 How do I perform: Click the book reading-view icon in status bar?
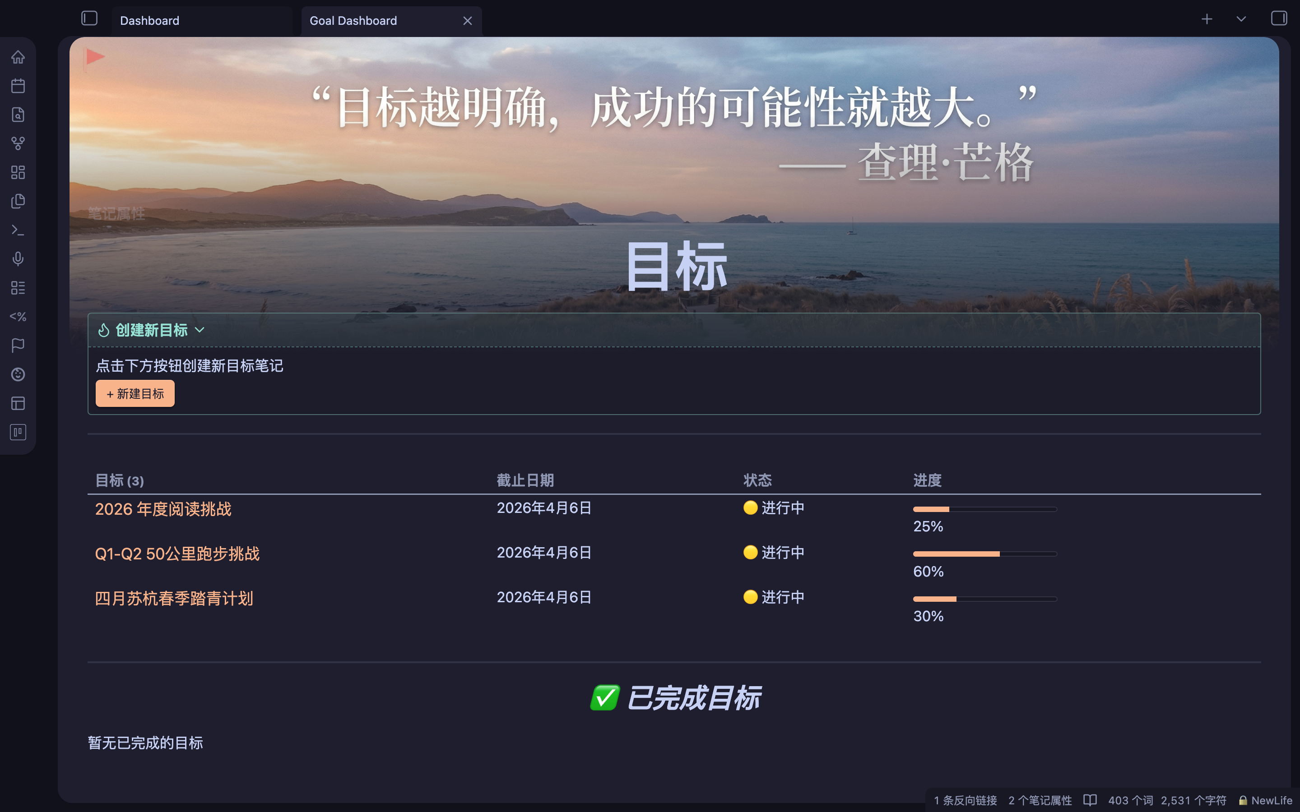(x=1089, y=800)
